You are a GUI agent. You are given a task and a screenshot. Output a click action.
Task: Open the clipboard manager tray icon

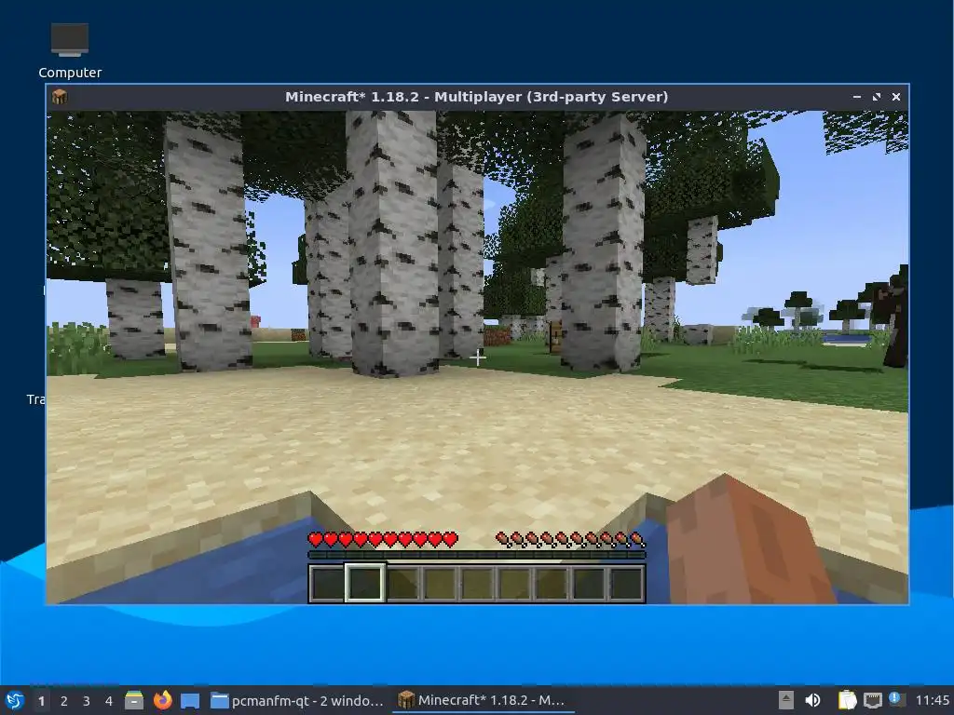[x=847, y=700]
